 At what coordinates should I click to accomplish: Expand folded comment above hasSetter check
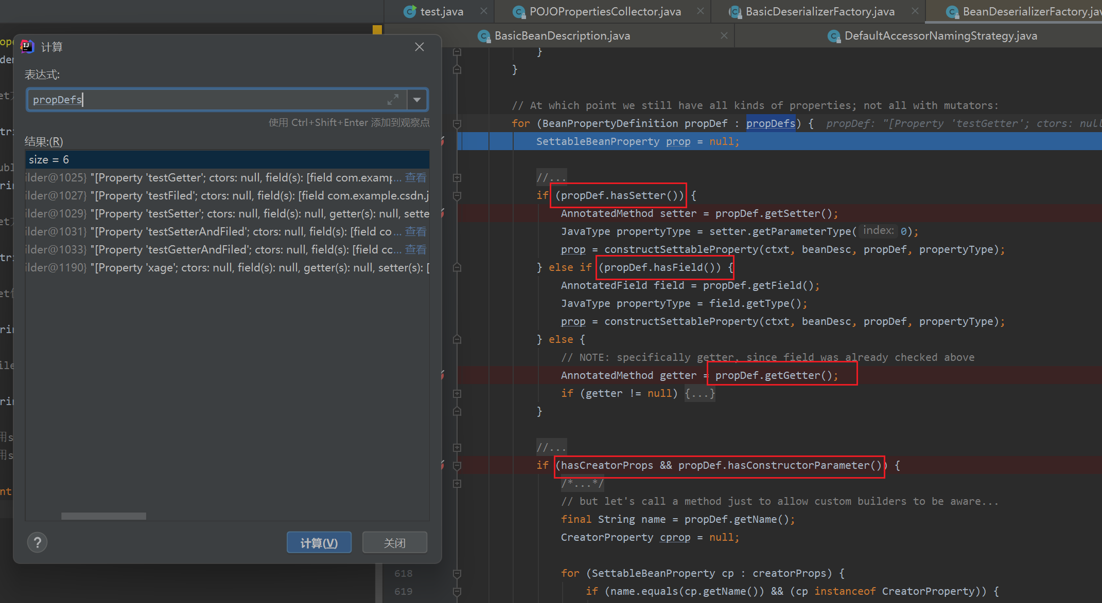pos(457,177)
